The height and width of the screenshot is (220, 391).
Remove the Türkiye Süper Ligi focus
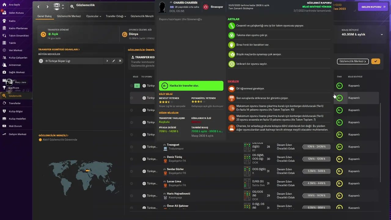coord(120,61)
